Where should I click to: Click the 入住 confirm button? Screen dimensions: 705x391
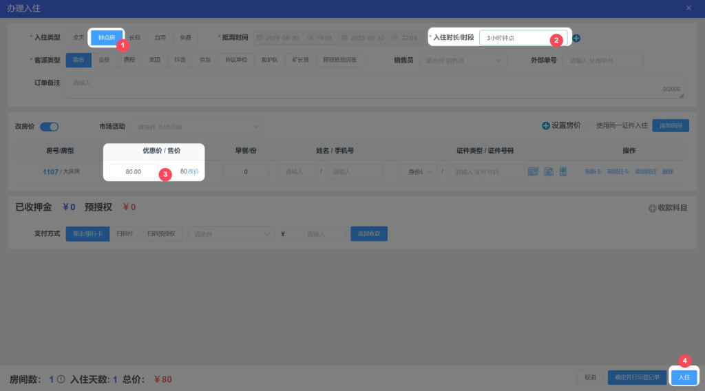click(x=684, y=377)
